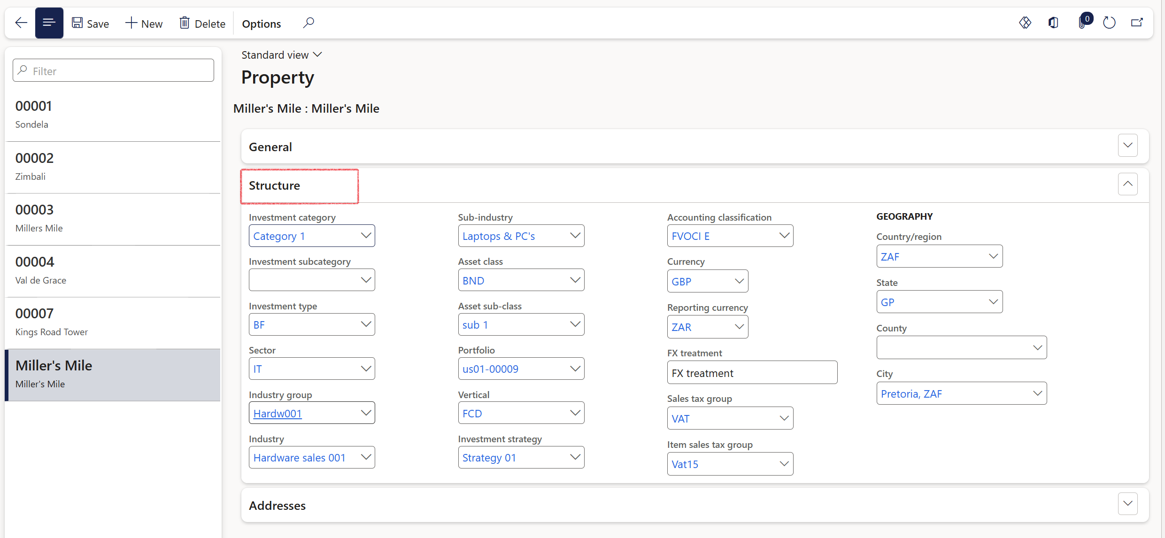
Task: Click the search magnifier icon in toolbar
Action: [308, 23]
